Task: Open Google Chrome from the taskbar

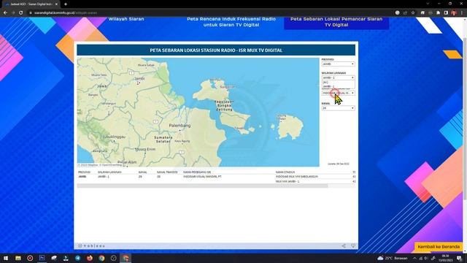Action: (101, 258)
